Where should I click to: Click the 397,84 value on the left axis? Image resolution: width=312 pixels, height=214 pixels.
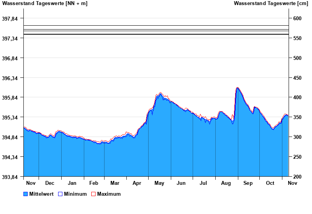tap(11, 19)
